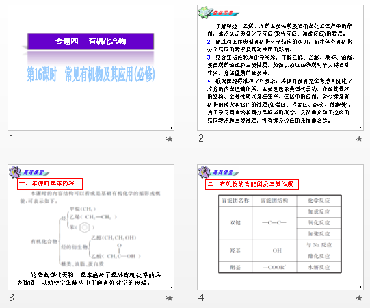Select slide 1 thumbnail titled 有机化合物
The height and width of the screenshot is (308, 370).
(x=91, y=68)
